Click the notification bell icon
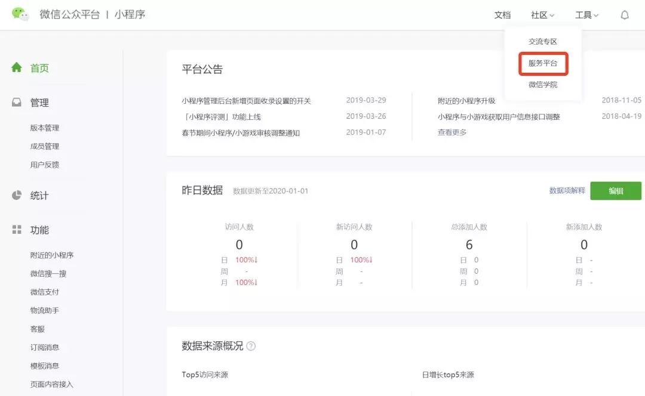 pos(625,15)
